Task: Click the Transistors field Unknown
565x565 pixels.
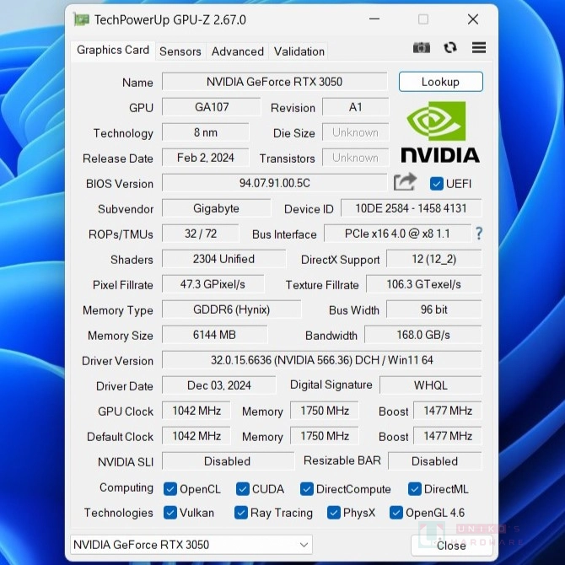Action: [x=355, y=158]
